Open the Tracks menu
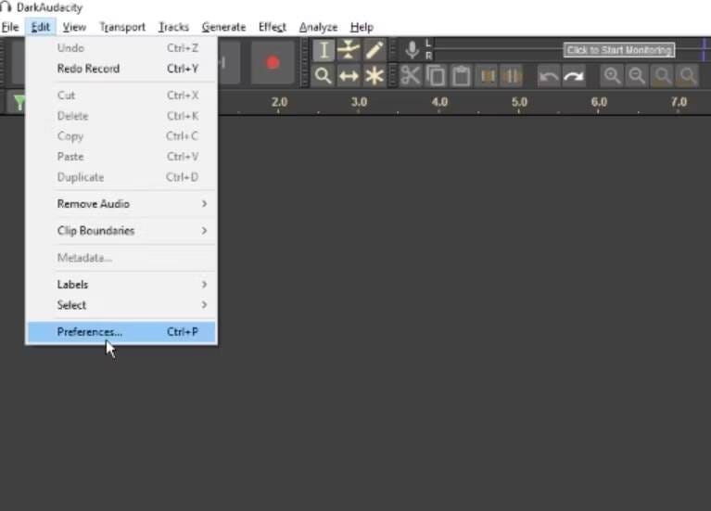 (173, 27)
